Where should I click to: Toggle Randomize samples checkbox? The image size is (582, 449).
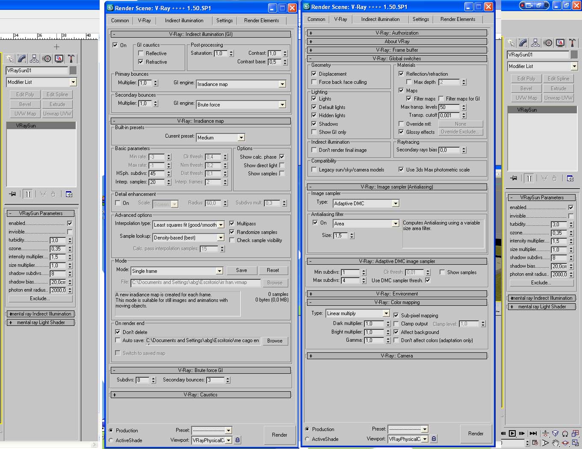tap(232, 232)
